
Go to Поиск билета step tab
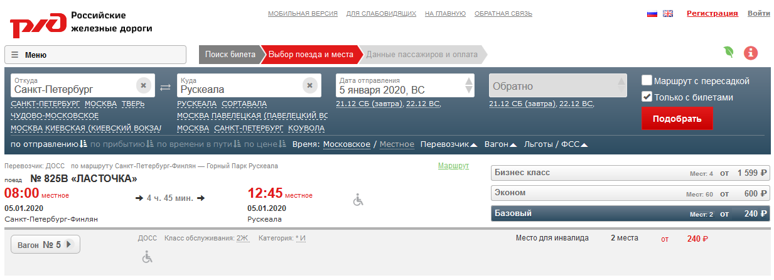click(x=230, y=55)
